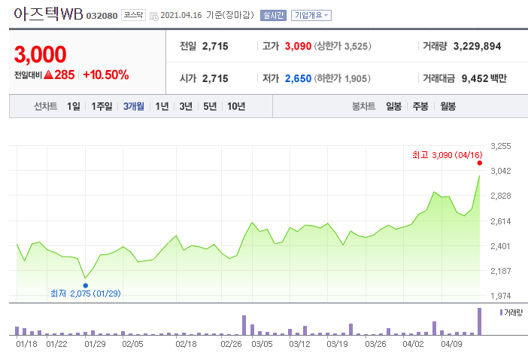
Task: Click the current price 3,000
Action: pos(40,54)
